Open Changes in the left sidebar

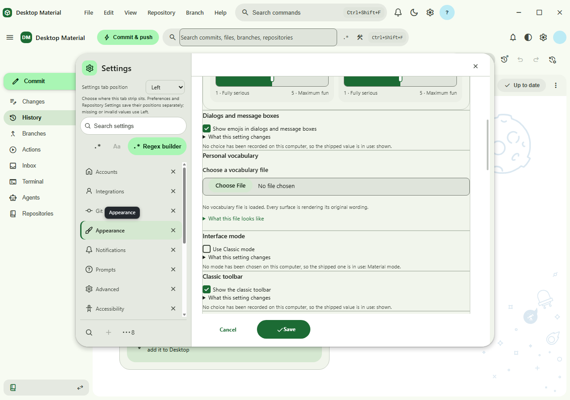click(x=40, y=101)
